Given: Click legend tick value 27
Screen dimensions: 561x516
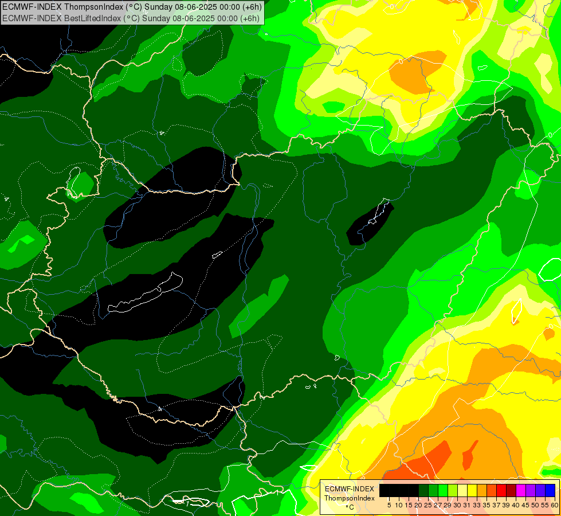Looking at the screenshot, I should click(x=438, y=505).
